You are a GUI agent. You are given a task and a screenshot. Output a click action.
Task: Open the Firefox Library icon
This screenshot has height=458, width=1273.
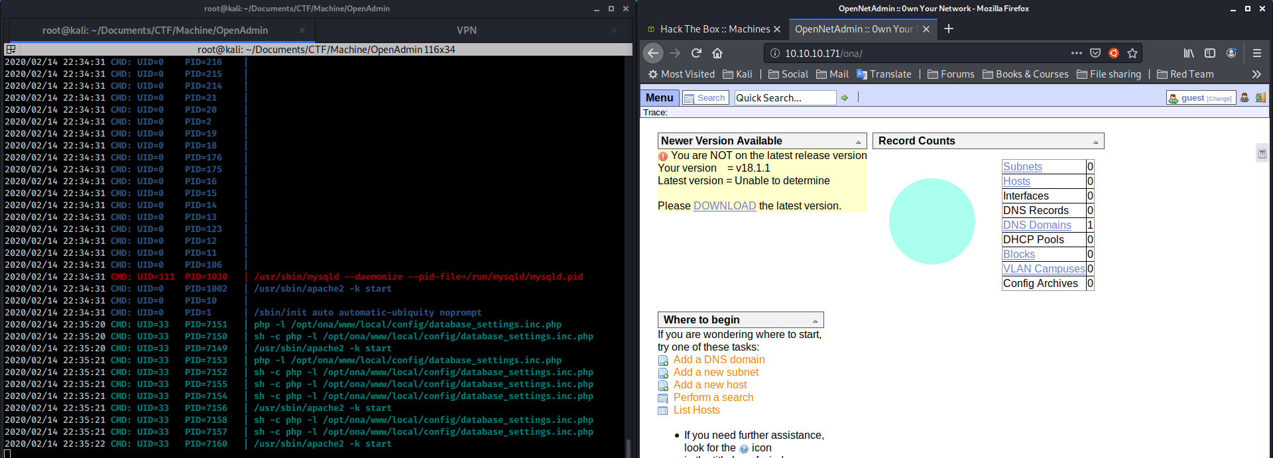click(x=1189, y=53)
